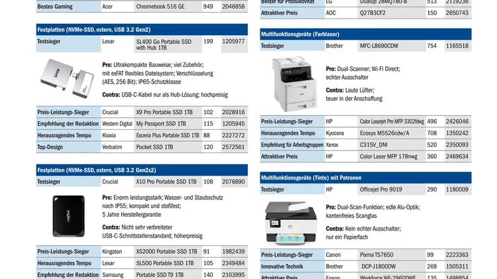Click number '2028916'
This screenshot has height=279, width=497.
(234, 112)
